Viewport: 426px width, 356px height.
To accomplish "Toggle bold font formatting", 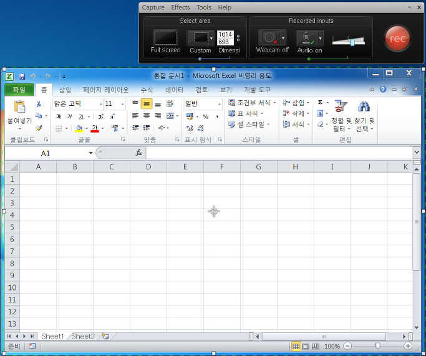I will point(59,117).
